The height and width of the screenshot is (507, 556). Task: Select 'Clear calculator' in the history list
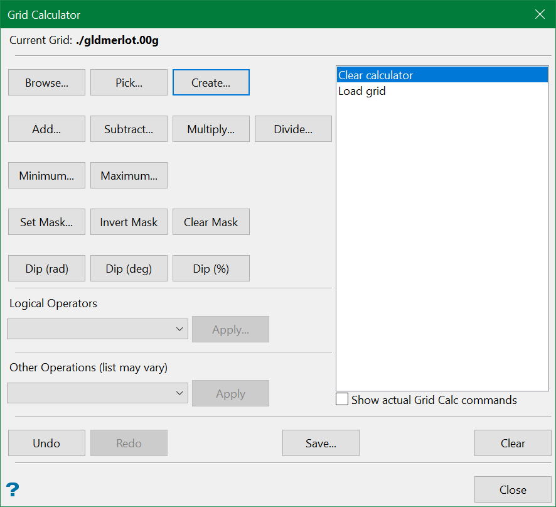pyautogui.click(x=375, y=75)
